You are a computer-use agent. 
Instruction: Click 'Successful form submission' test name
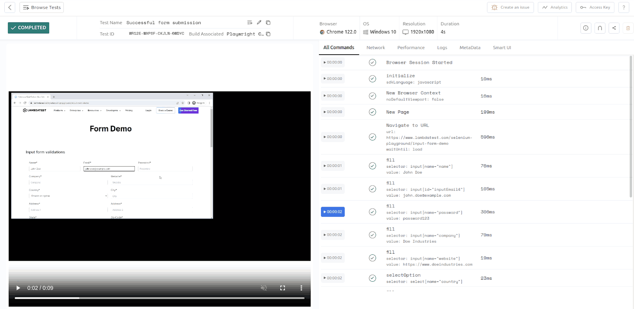(164, 23)
